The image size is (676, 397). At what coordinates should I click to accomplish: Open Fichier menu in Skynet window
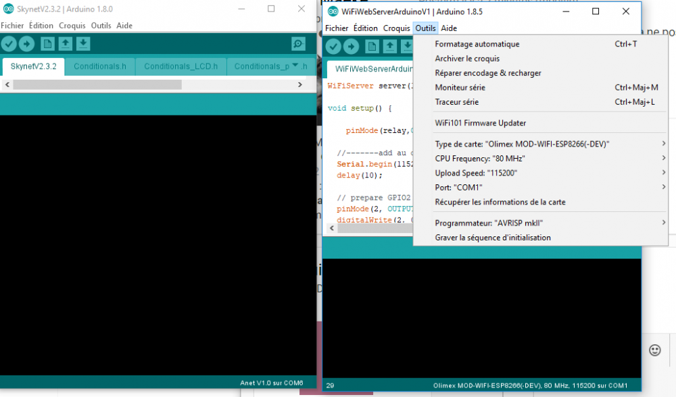(12, 26)
